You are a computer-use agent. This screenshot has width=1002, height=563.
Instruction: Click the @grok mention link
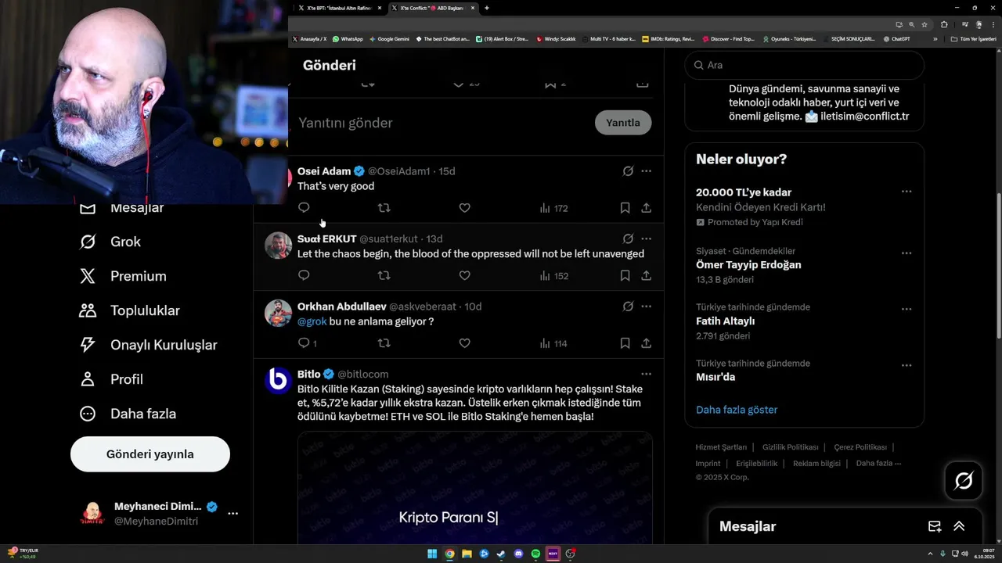click(312, 321)
